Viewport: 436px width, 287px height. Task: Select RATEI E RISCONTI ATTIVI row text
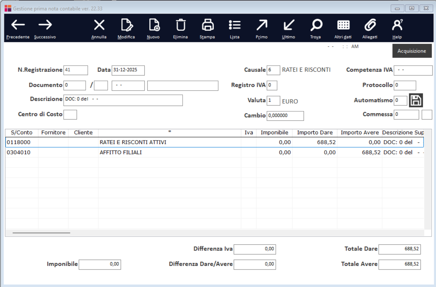tap(133, 142)
